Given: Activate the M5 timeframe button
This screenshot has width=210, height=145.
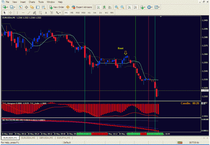Looking at the screenshot, I should 72,13.
